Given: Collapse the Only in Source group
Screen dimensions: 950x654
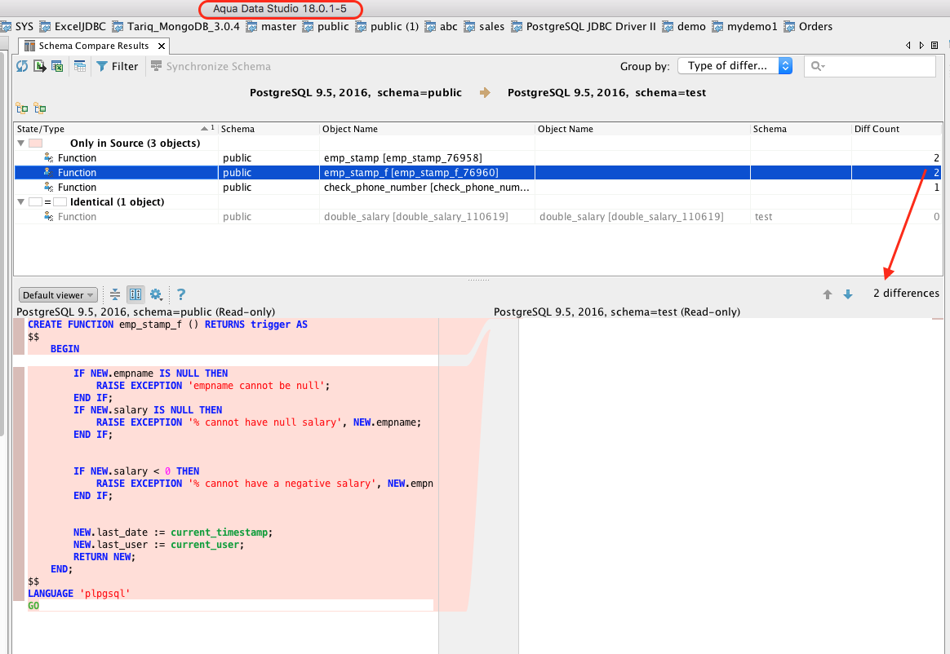Looking at the screenshot, I should click(21, 144).
